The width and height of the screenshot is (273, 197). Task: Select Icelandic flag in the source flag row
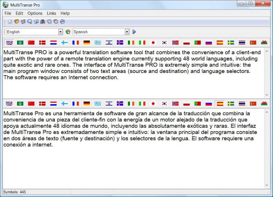(x=120, y=43)
